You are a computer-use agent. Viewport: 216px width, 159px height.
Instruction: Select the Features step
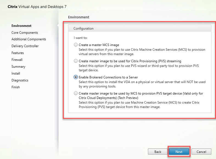pyautogui.click(x=18, y=53)
